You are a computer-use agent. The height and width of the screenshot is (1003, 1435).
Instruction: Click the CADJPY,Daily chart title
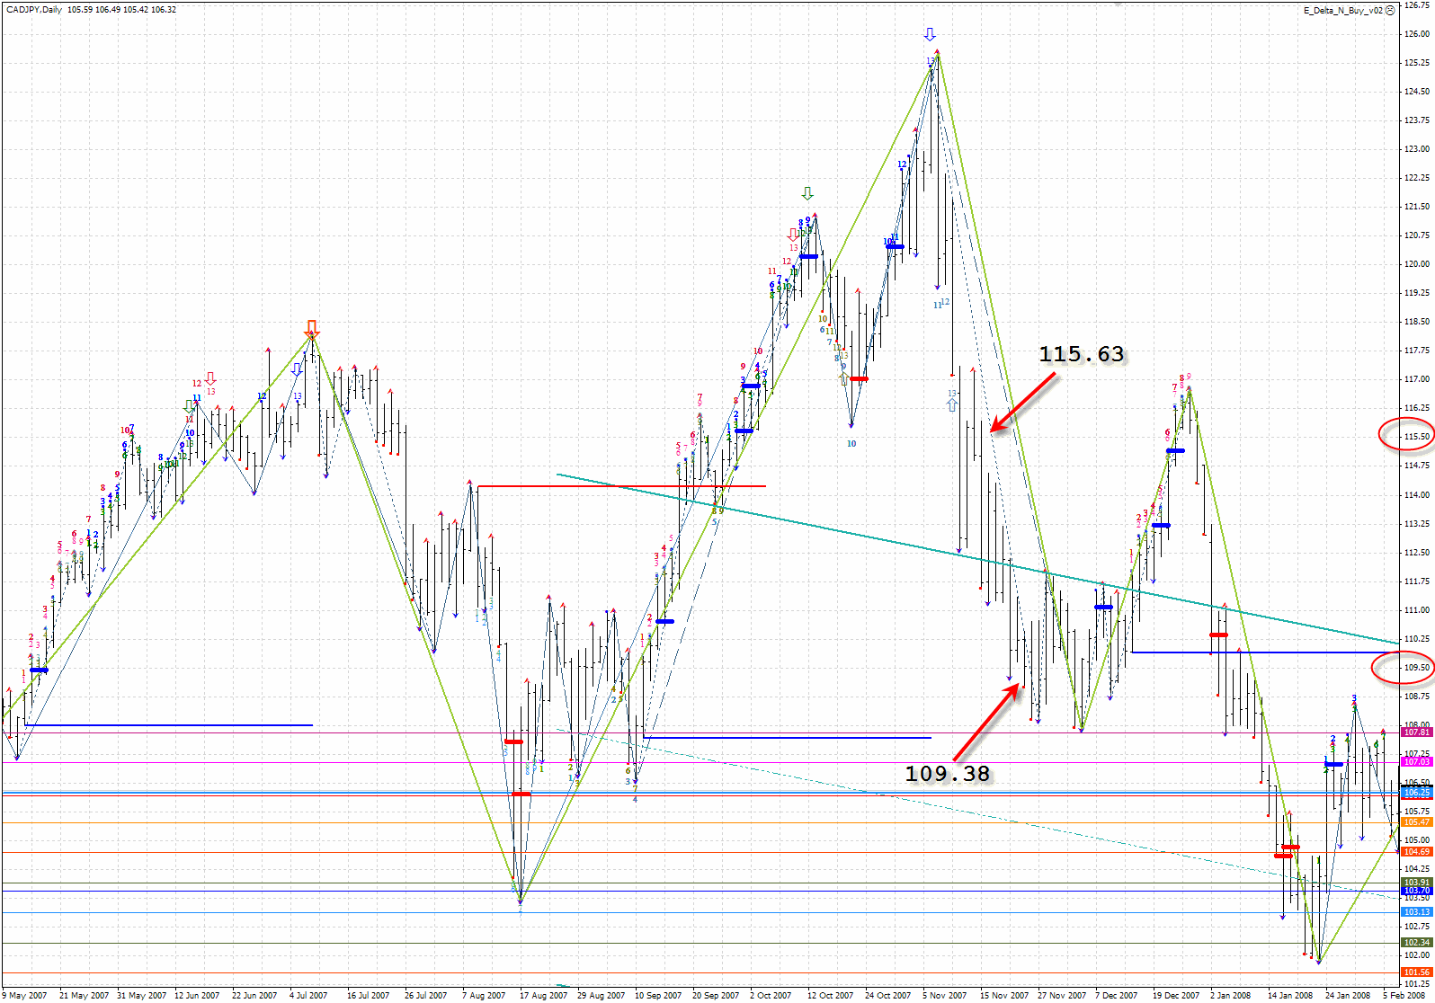tap(33, 9)
